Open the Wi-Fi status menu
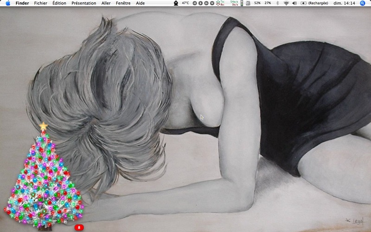This screenshot has width=371, height=232. 286,3
